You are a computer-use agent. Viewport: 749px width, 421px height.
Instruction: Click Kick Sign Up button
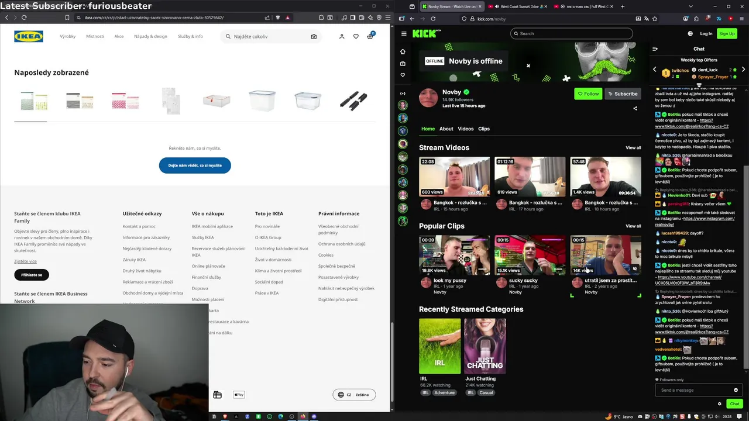coord(727,33)
